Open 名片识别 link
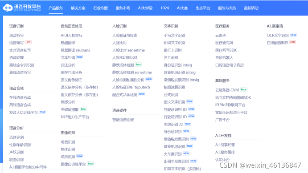 171,58
